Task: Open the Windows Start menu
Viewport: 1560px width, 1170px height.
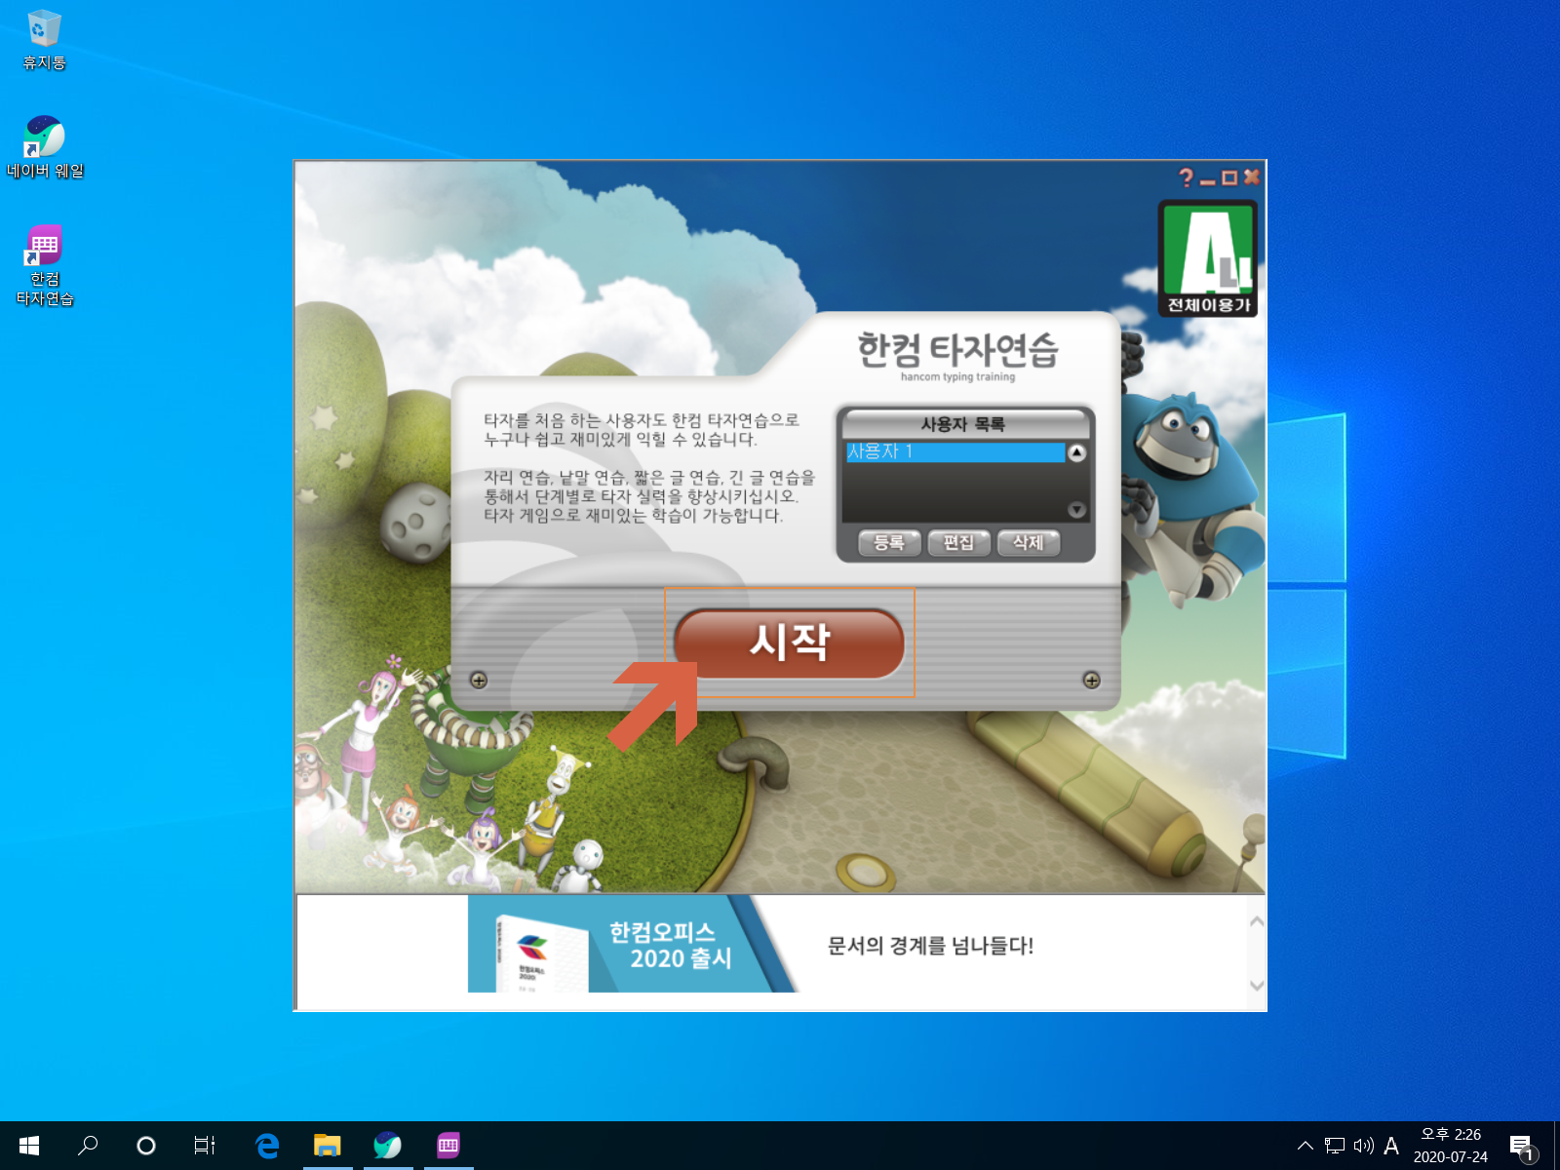Action: click(x=29, y=1146)
